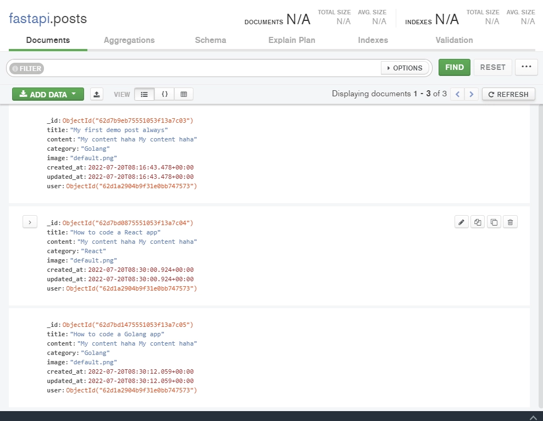Viewport: 543px width, 421px height.
Task: Switch to the Indexes tab
Action: [x=373, y=40]
